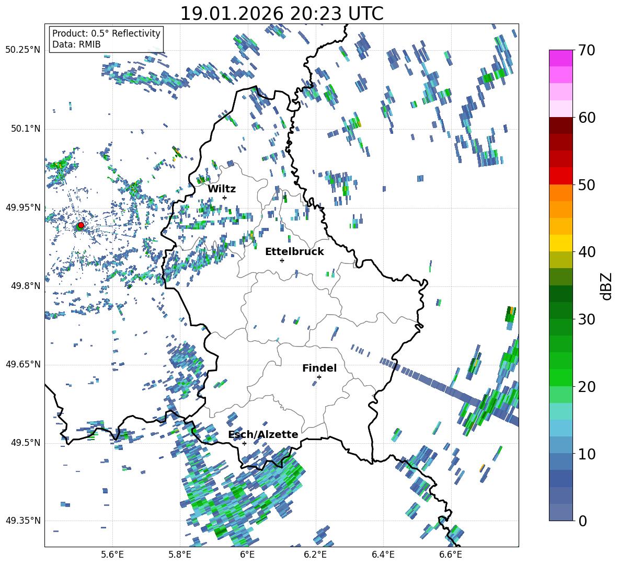619x565 pixels.
Task: Click the 50 tick on colorbar
Action: pyautogui.click(x=586, y=185)
